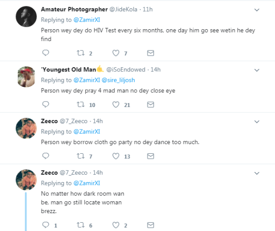The height and width of the screenshot is (231, 275).
Task: Like Zeeco's 'dark room' tweet
Action: (116, 225)
